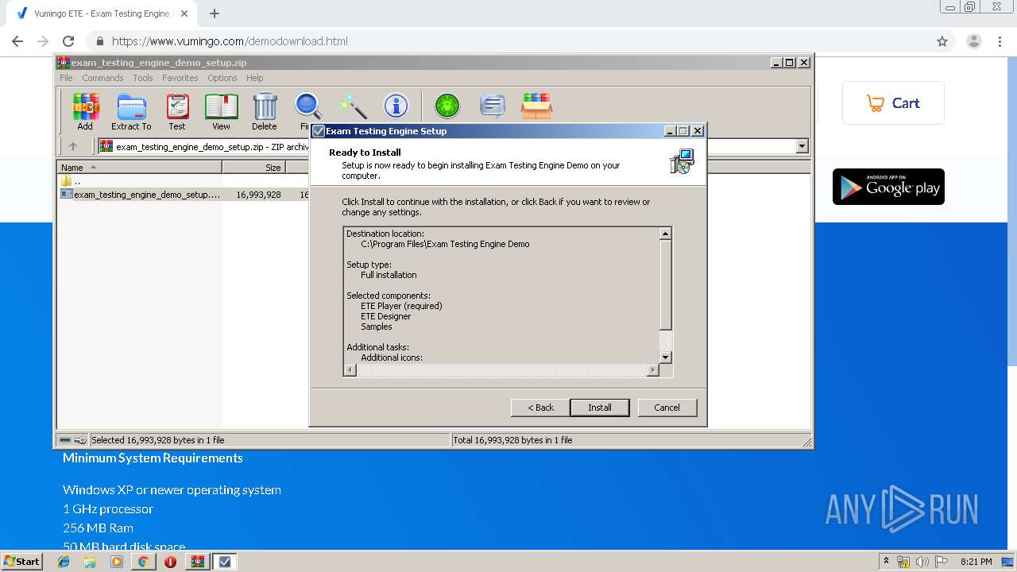Open WinRAR Help menu
The width and height of the screenshot is (1017, 572).
click(254, 78)
